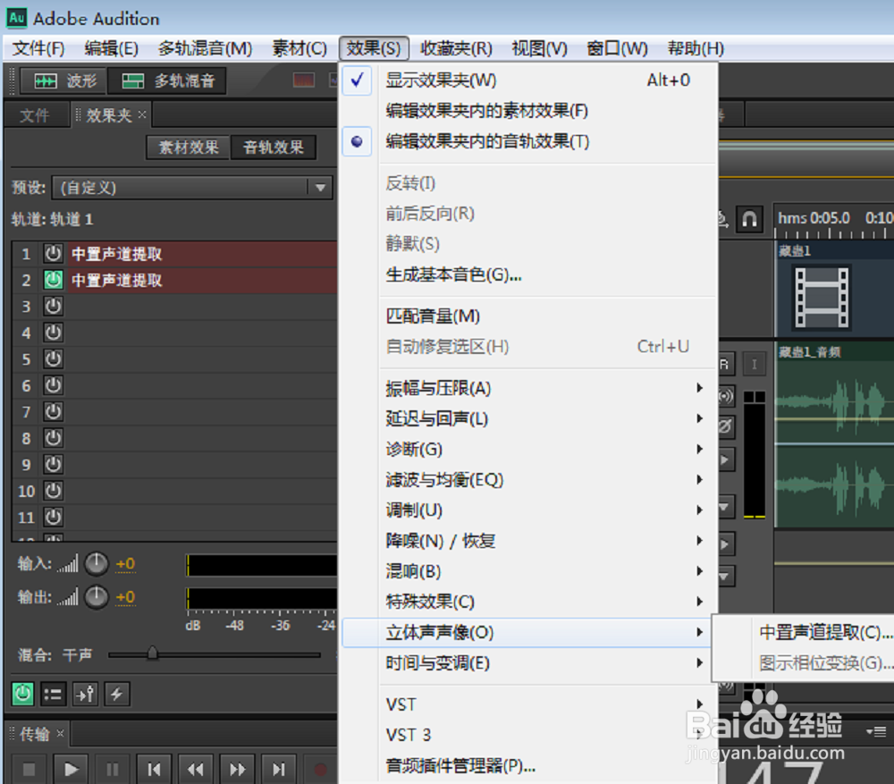Expand Reverb (混响) submenu

point(528,571)
